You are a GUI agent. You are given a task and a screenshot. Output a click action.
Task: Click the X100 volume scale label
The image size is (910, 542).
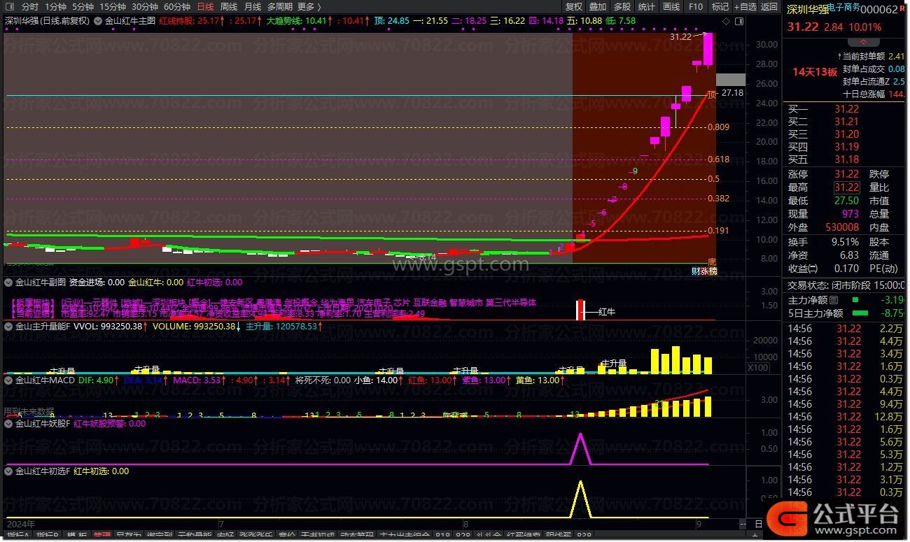pos(758,368)
